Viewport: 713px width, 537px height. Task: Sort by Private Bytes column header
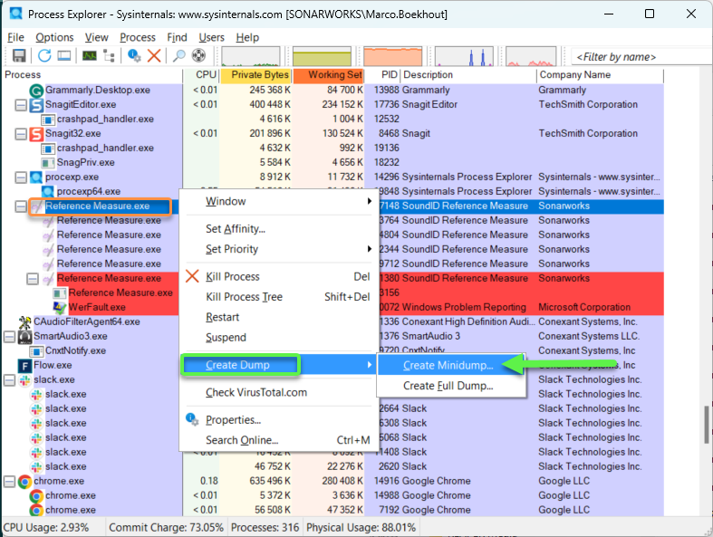256,75
